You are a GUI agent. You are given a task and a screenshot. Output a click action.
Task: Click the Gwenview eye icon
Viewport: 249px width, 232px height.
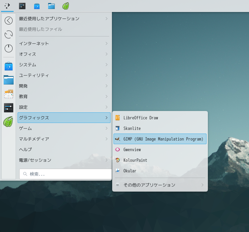tap(118, 149)
